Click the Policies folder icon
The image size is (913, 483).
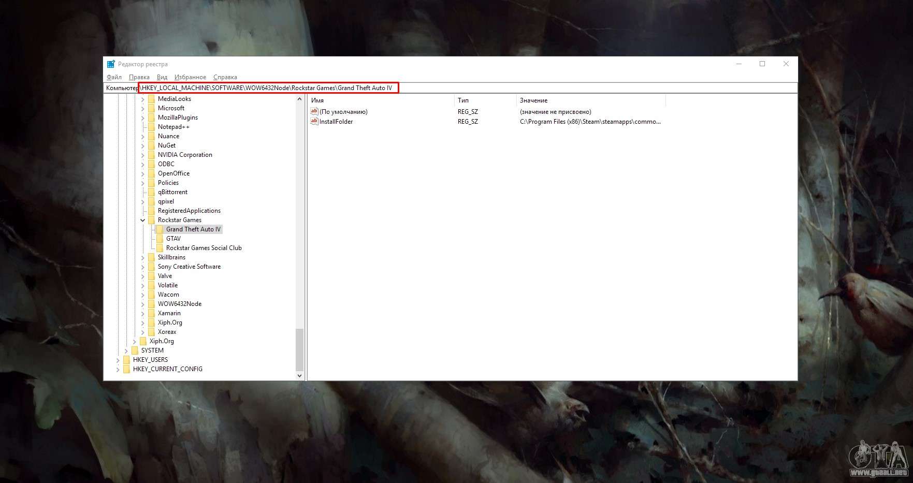[x=151, y=183]
